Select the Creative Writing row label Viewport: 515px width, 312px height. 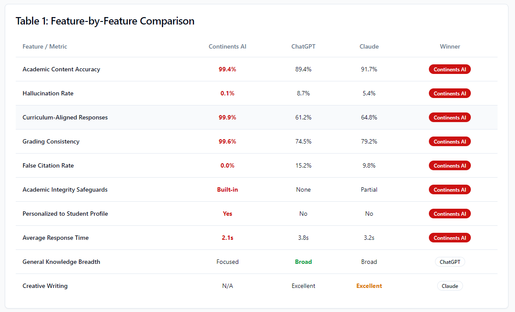[45, 286]
